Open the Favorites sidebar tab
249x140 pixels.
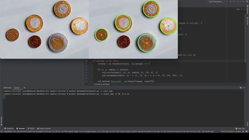pos(2,121)
